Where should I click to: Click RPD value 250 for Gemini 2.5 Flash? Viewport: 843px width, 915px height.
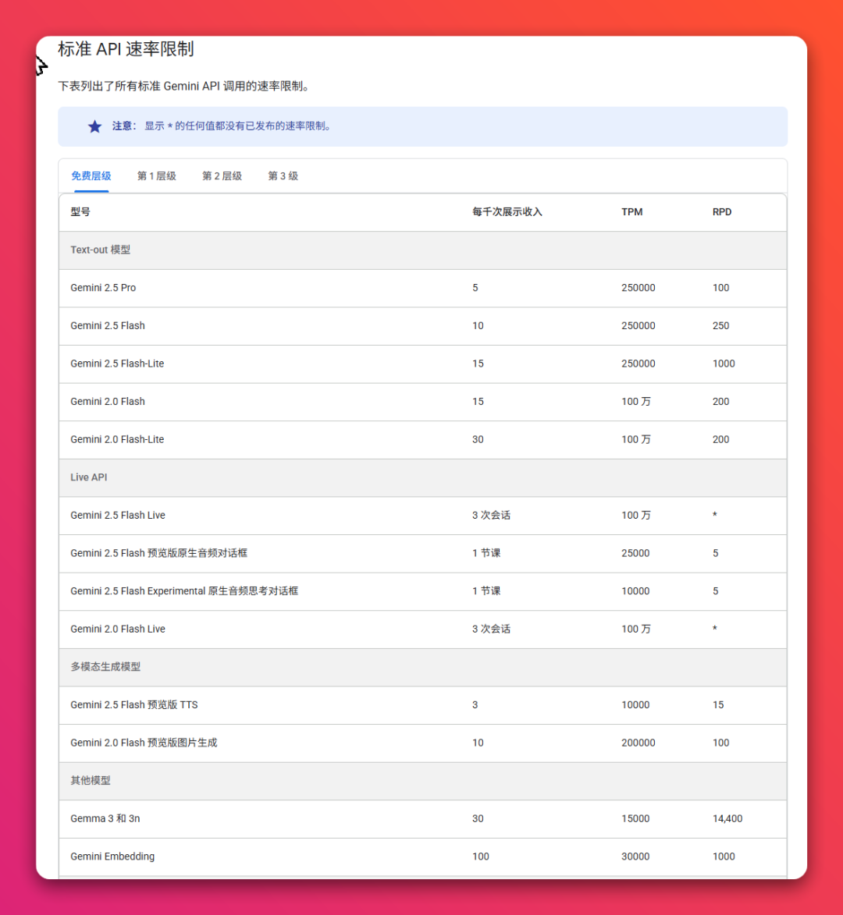click(x=721, y=325)
